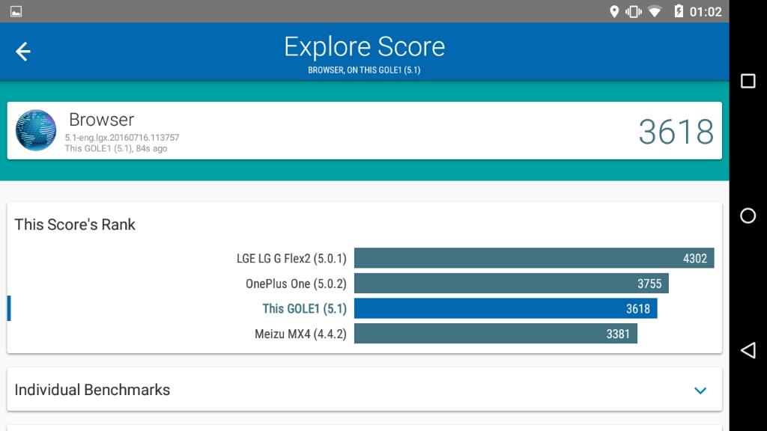The image size is (767, 431).
Task: Click build string 5.1-eng.lgx.20160716.113757
Action: 122,138
